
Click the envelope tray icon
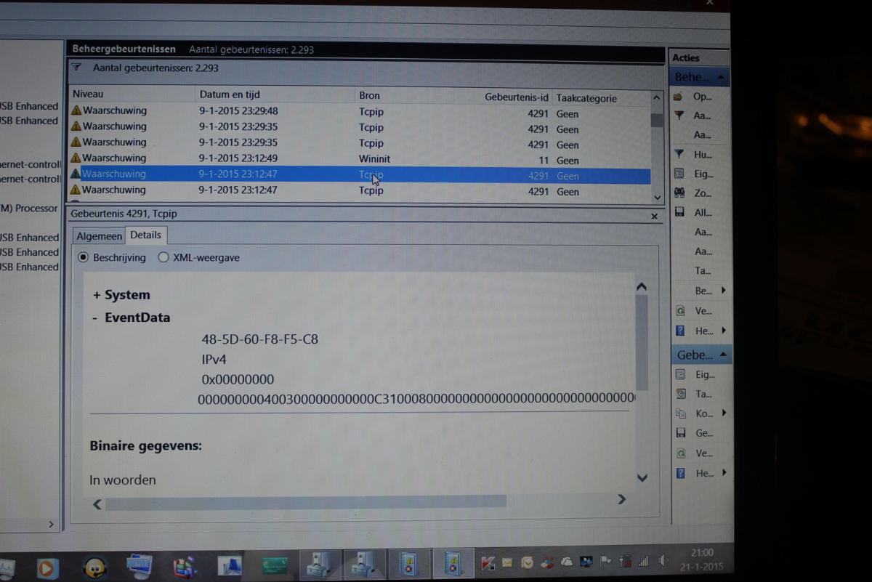point(507,562)
